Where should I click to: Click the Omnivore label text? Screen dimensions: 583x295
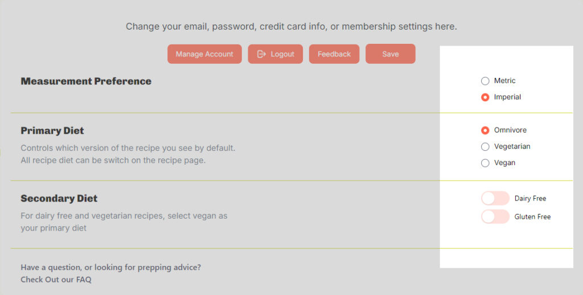(510, 130)
